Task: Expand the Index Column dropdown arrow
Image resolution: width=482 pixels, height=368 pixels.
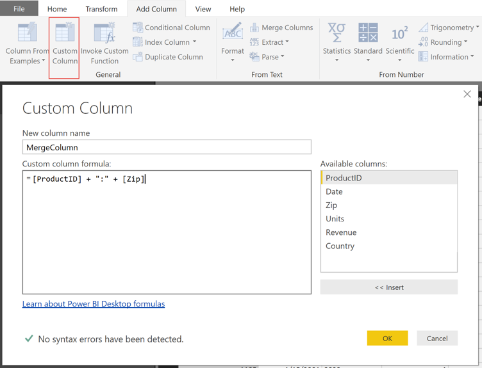Action: point(195,41)
